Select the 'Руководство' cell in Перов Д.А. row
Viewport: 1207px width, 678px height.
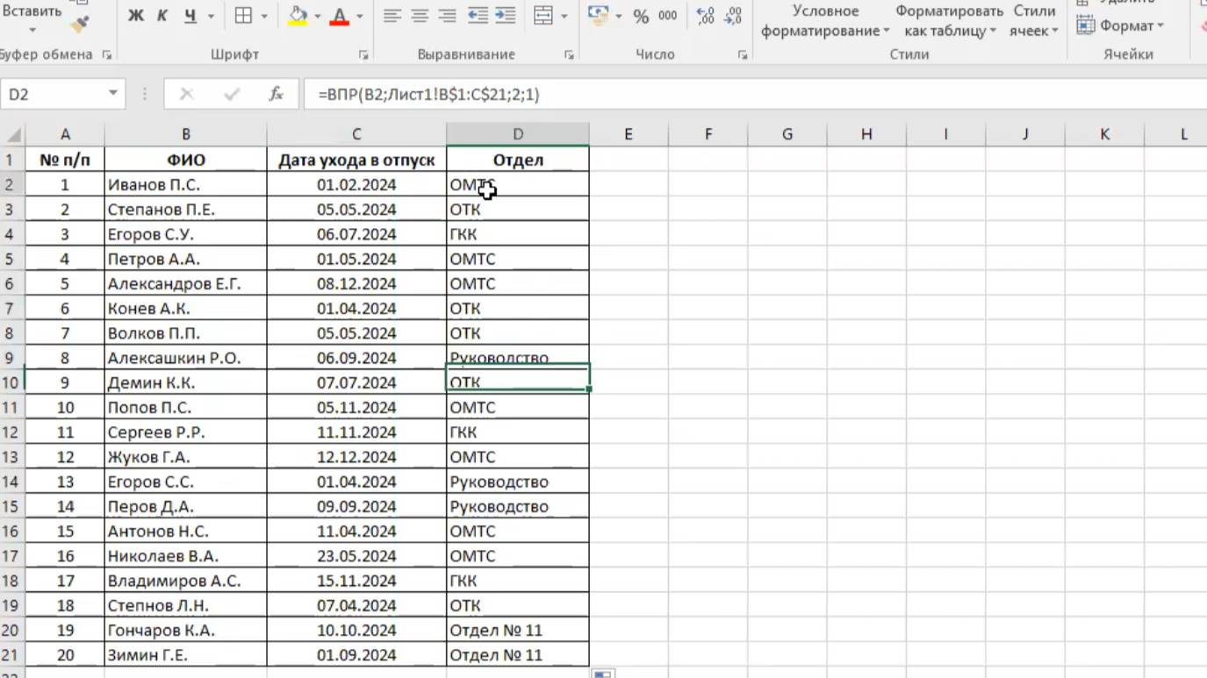click(518, 506)
